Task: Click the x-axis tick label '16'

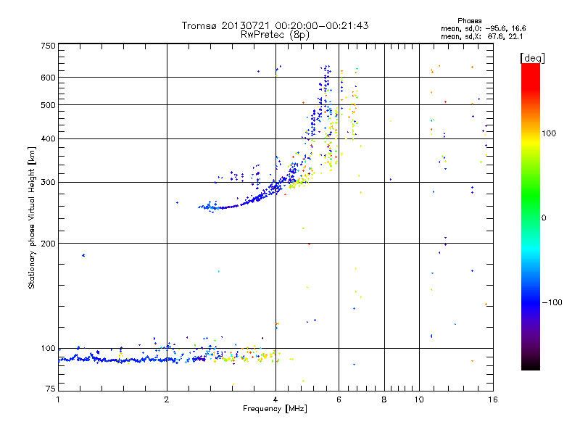Action: [493, 399]
